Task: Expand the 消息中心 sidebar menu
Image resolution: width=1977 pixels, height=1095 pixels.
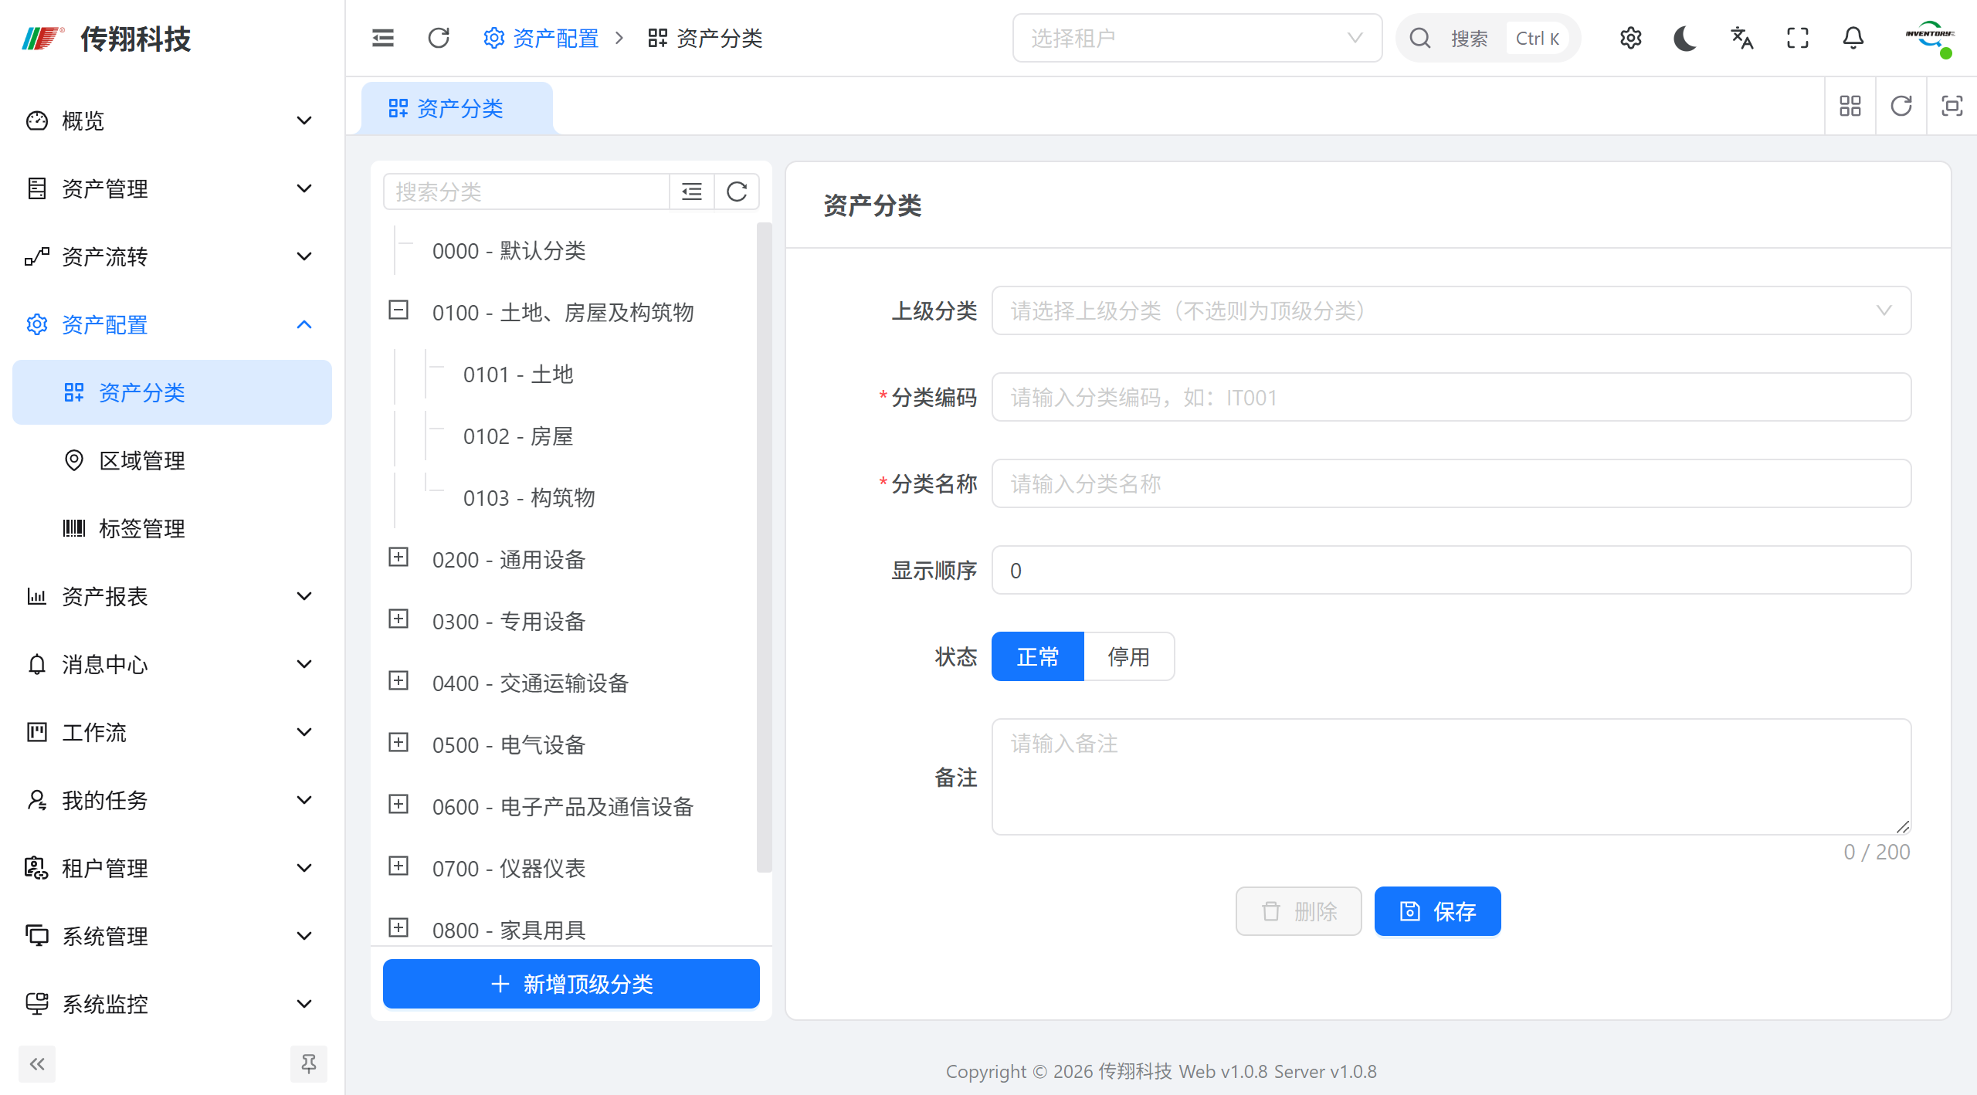Action: pos(171,664)
